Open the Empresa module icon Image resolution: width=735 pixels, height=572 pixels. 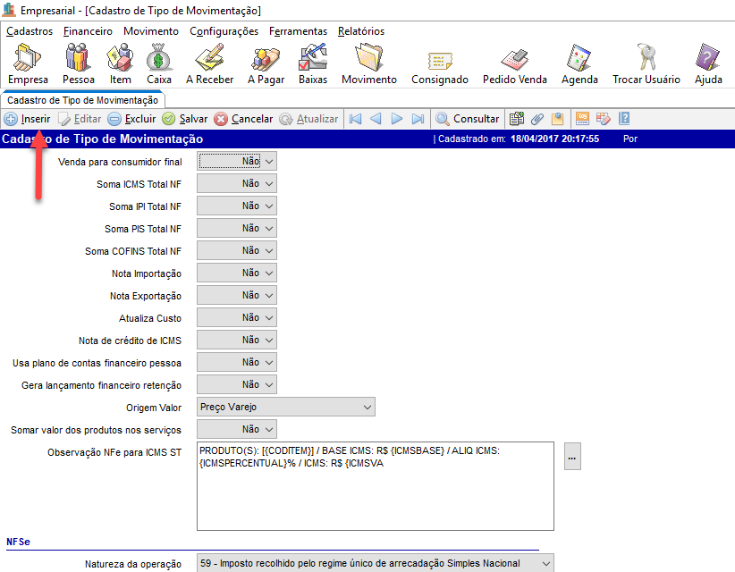(28, 63)
